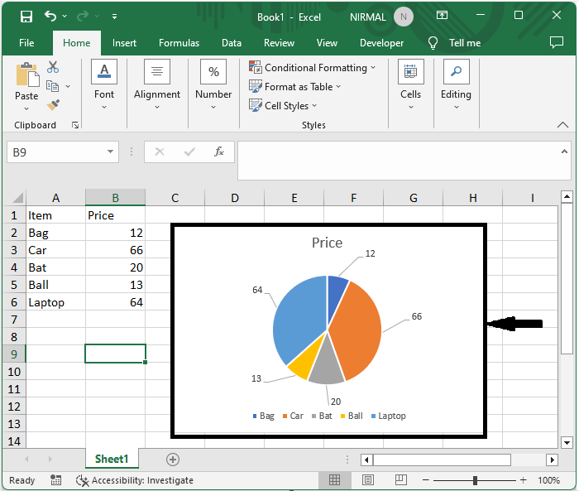The width and height of the screenshot is (579, 491).
Task: Open Insert Function fx button
Action: tap(219, 152)
